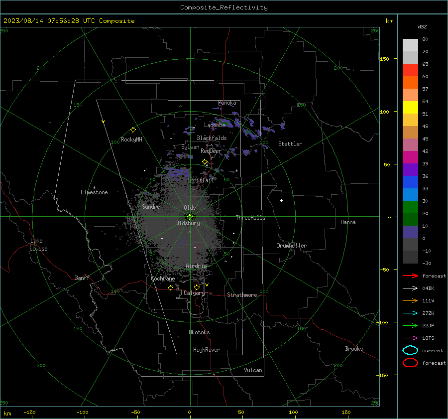Click the Didsbury town label
Viewport: 448px width, 419px height.
(188, 223)
